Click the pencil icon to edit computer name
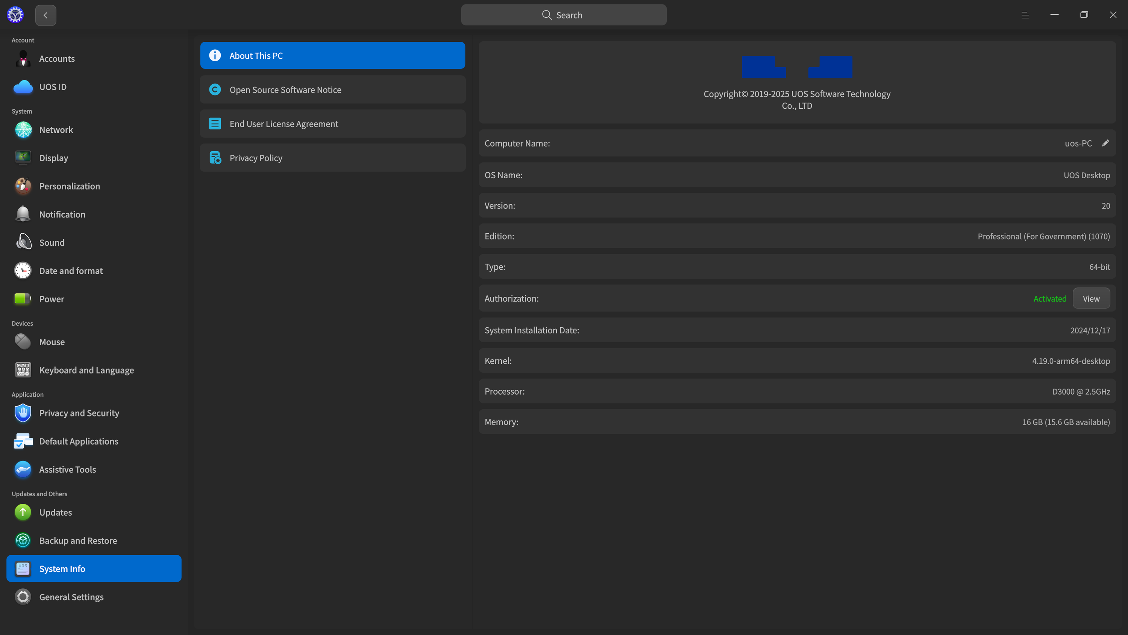1128x635 pixels. point(1105,143)
